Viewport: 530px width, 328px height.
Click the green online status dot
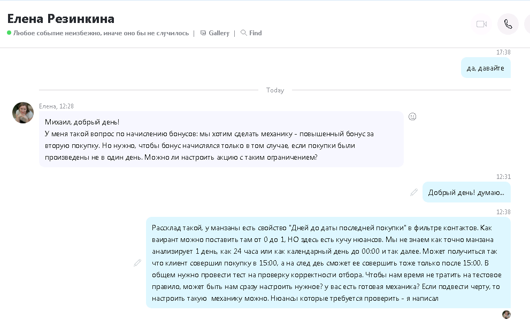9,33
